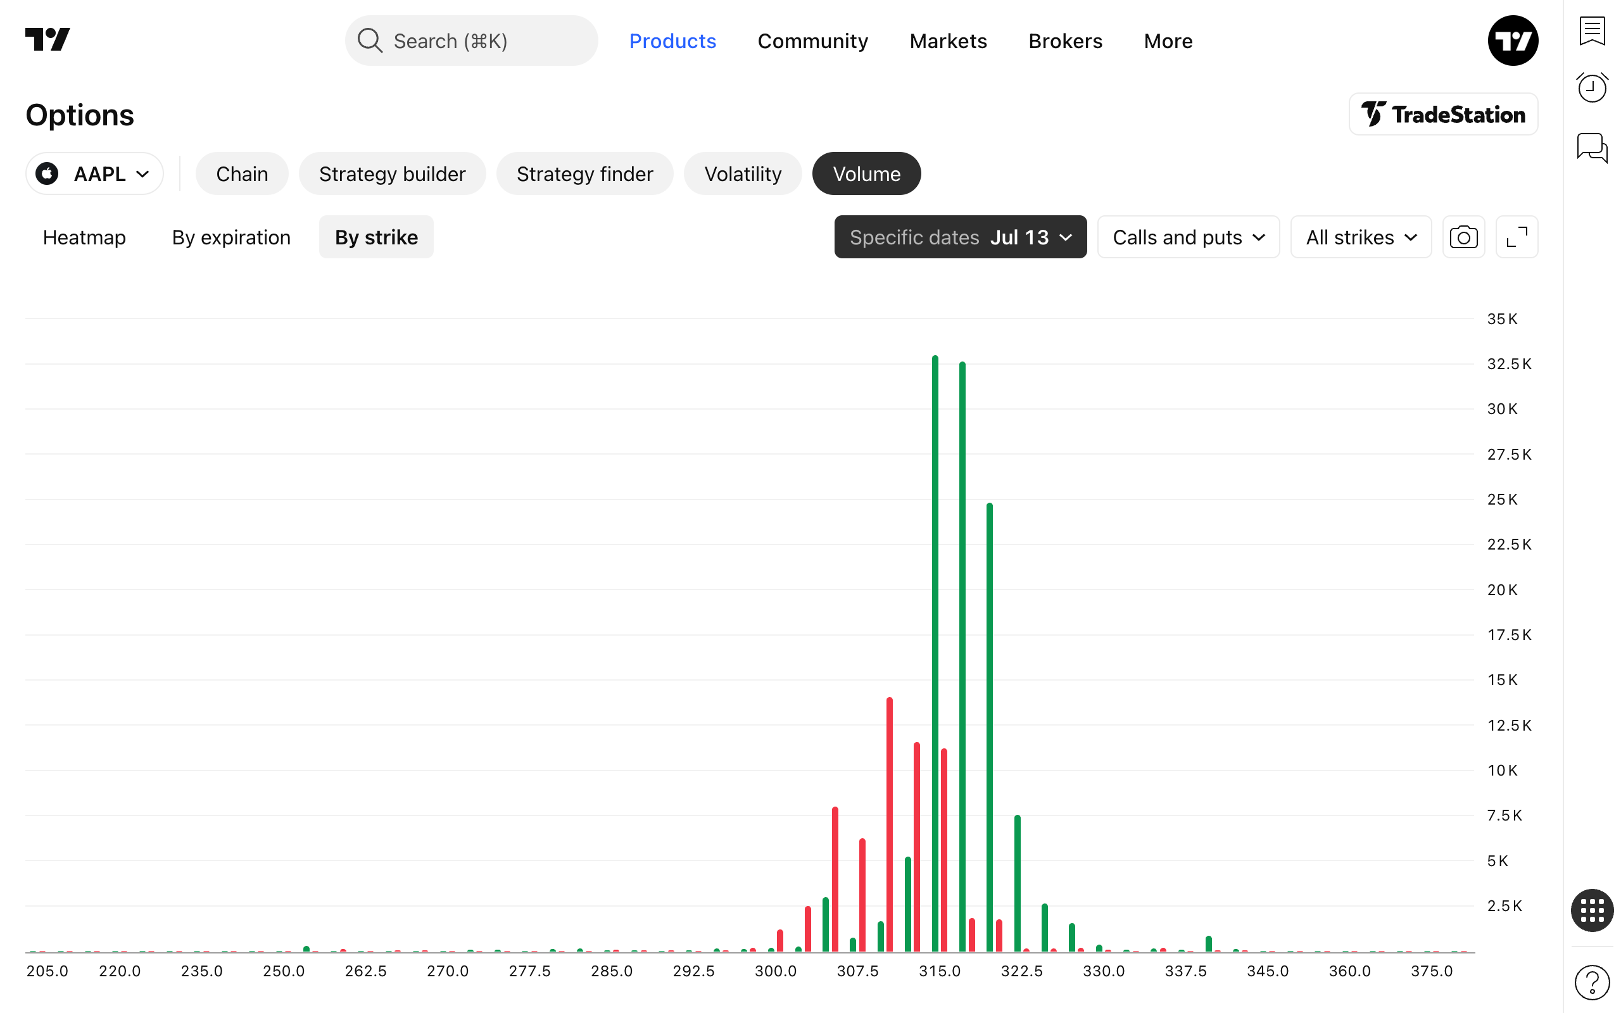Viewport: 1621px width, 1013px height.
Task: Switch to Heatmap view
Action: 84,237
